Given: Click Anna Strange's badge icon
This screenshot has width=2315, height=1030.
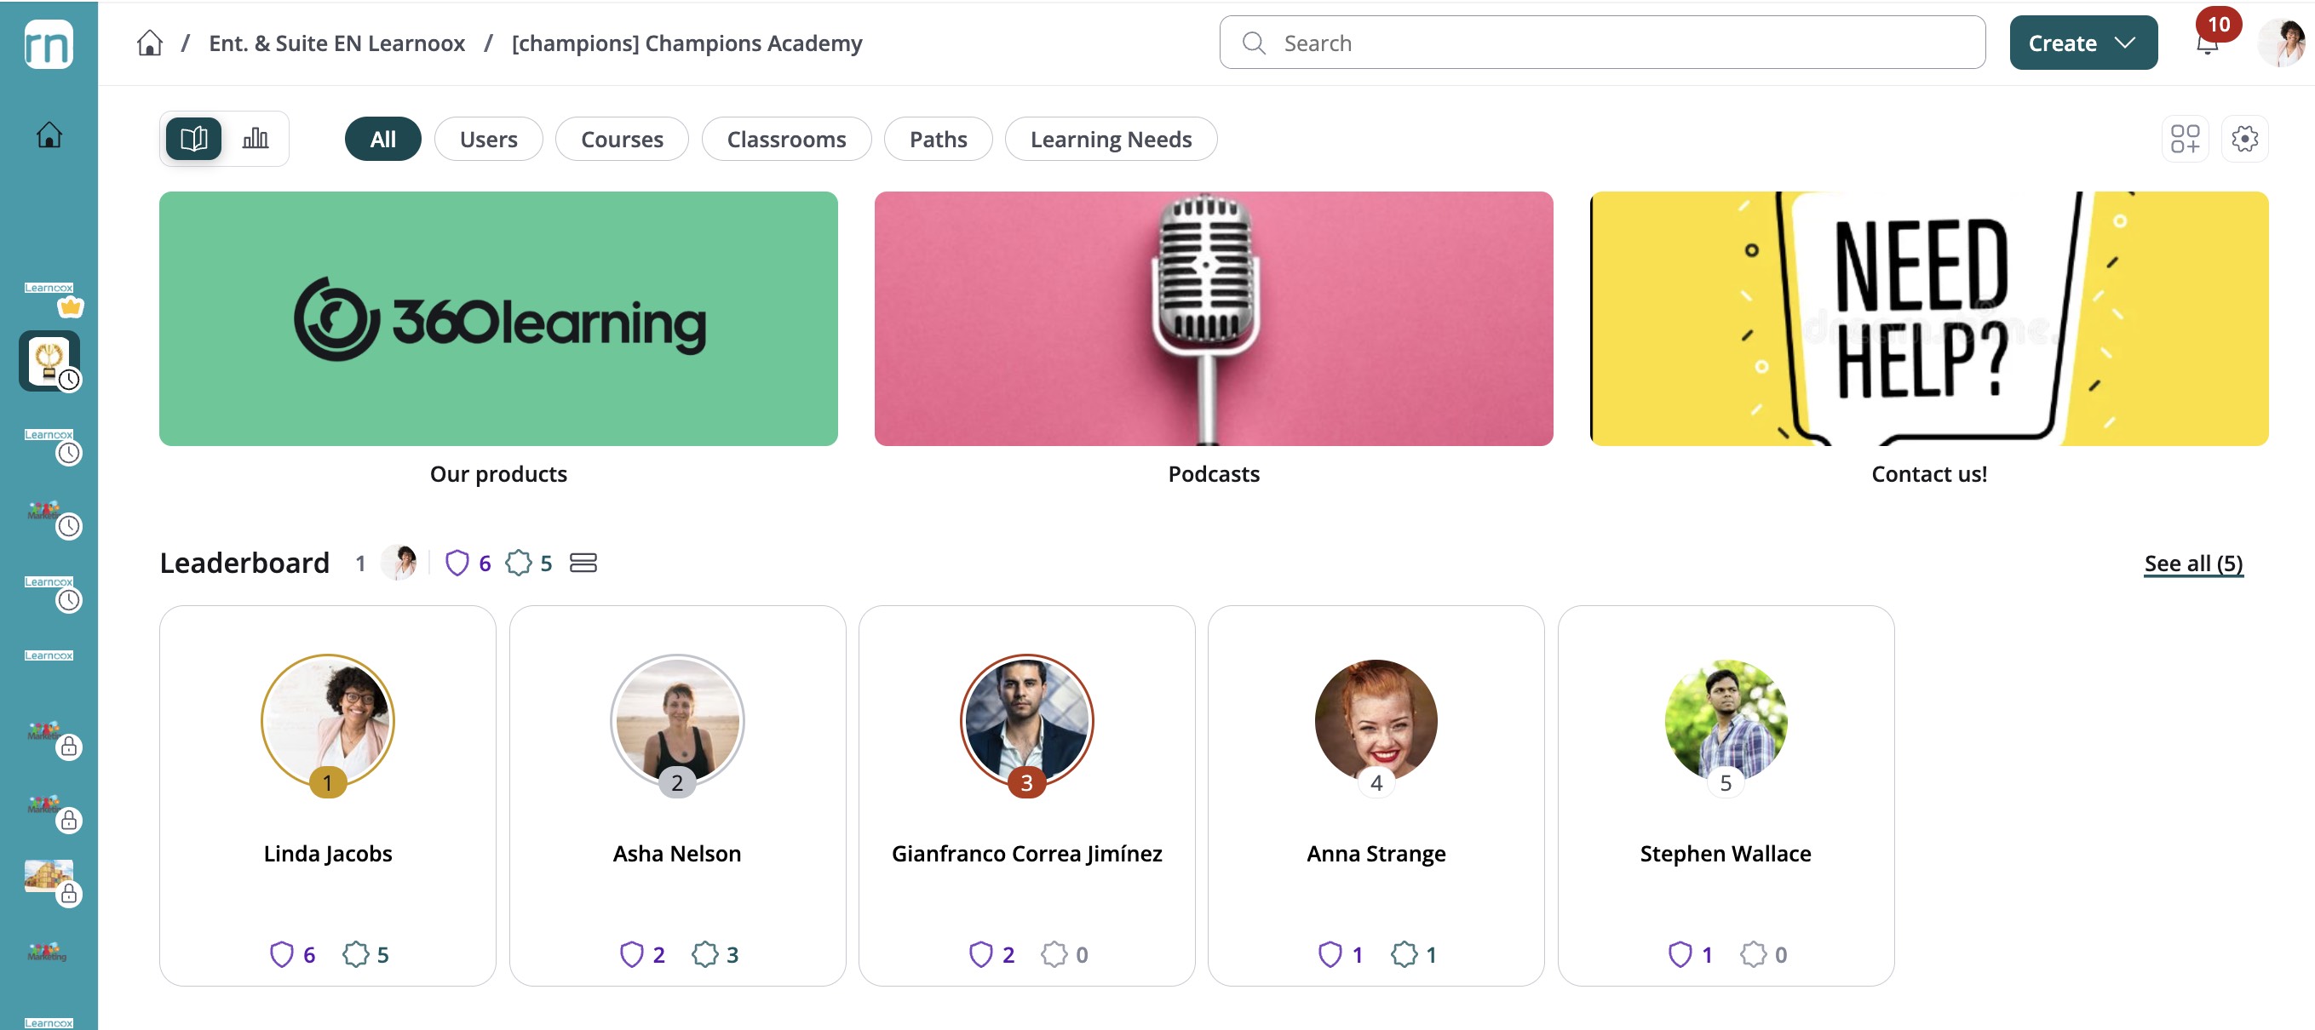Looking at the screenshot, I should (x=1404, y=953).
